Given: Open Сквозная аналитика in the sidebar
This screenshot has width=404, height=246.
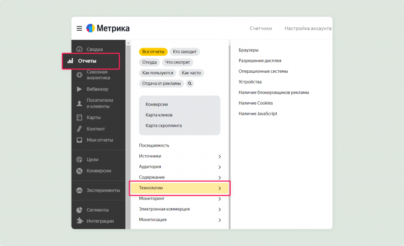Looking at the screenshot, I should click(99, 75).
